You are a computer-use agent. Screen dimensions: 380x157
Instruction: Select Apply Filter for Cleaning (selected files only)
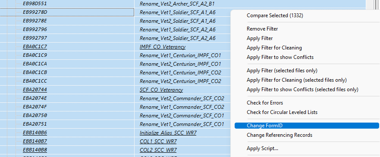(x=296, y=80)
